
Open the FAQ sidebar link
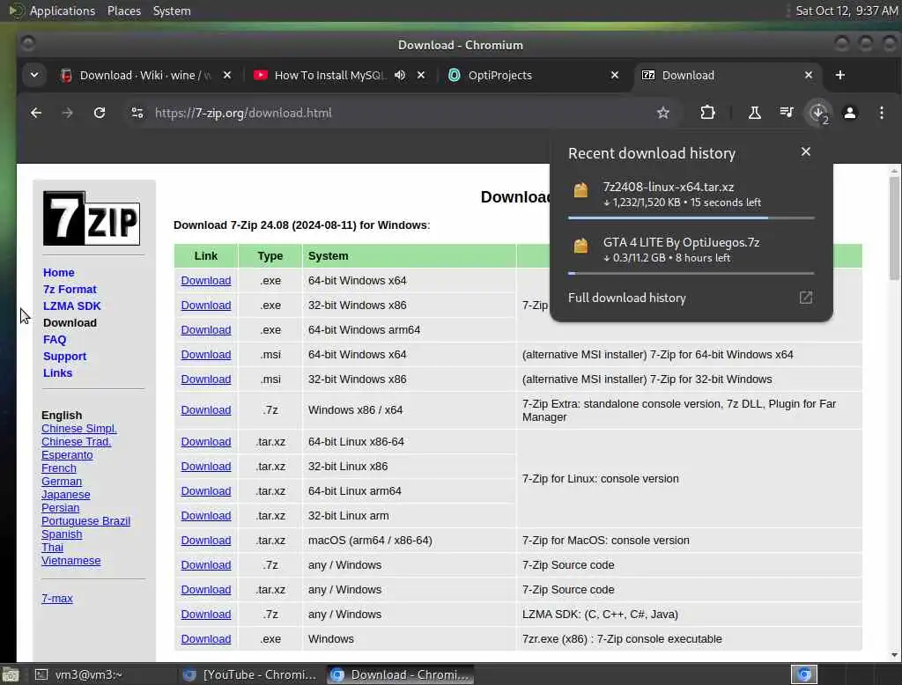pos(55,339)
